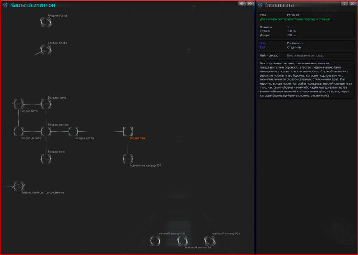Click the Отдалить zoom-out option
The image size is (358, 255).
click(x=294, y=47)
